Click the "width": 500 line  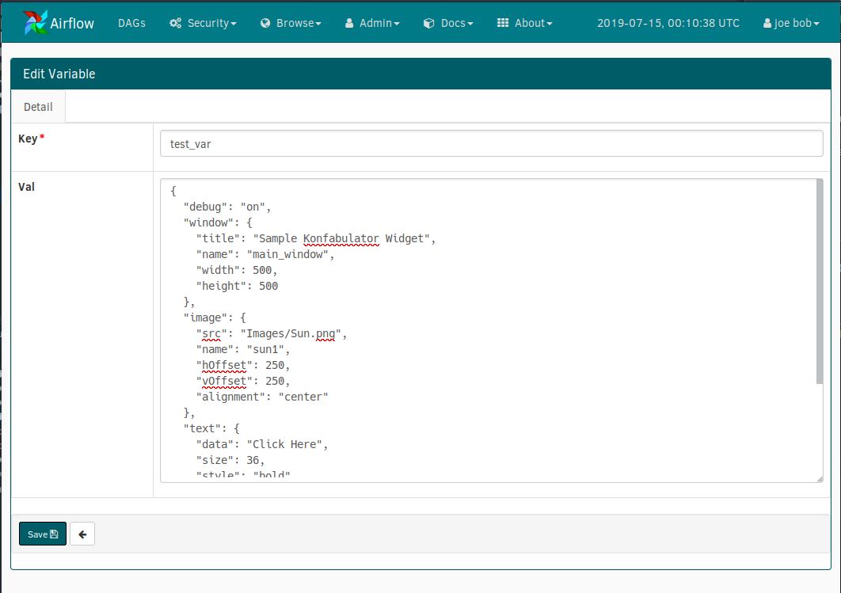[237, 270]
